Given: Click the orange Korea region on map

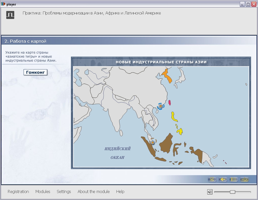Looking at the screenshot, I should (167, 76).
